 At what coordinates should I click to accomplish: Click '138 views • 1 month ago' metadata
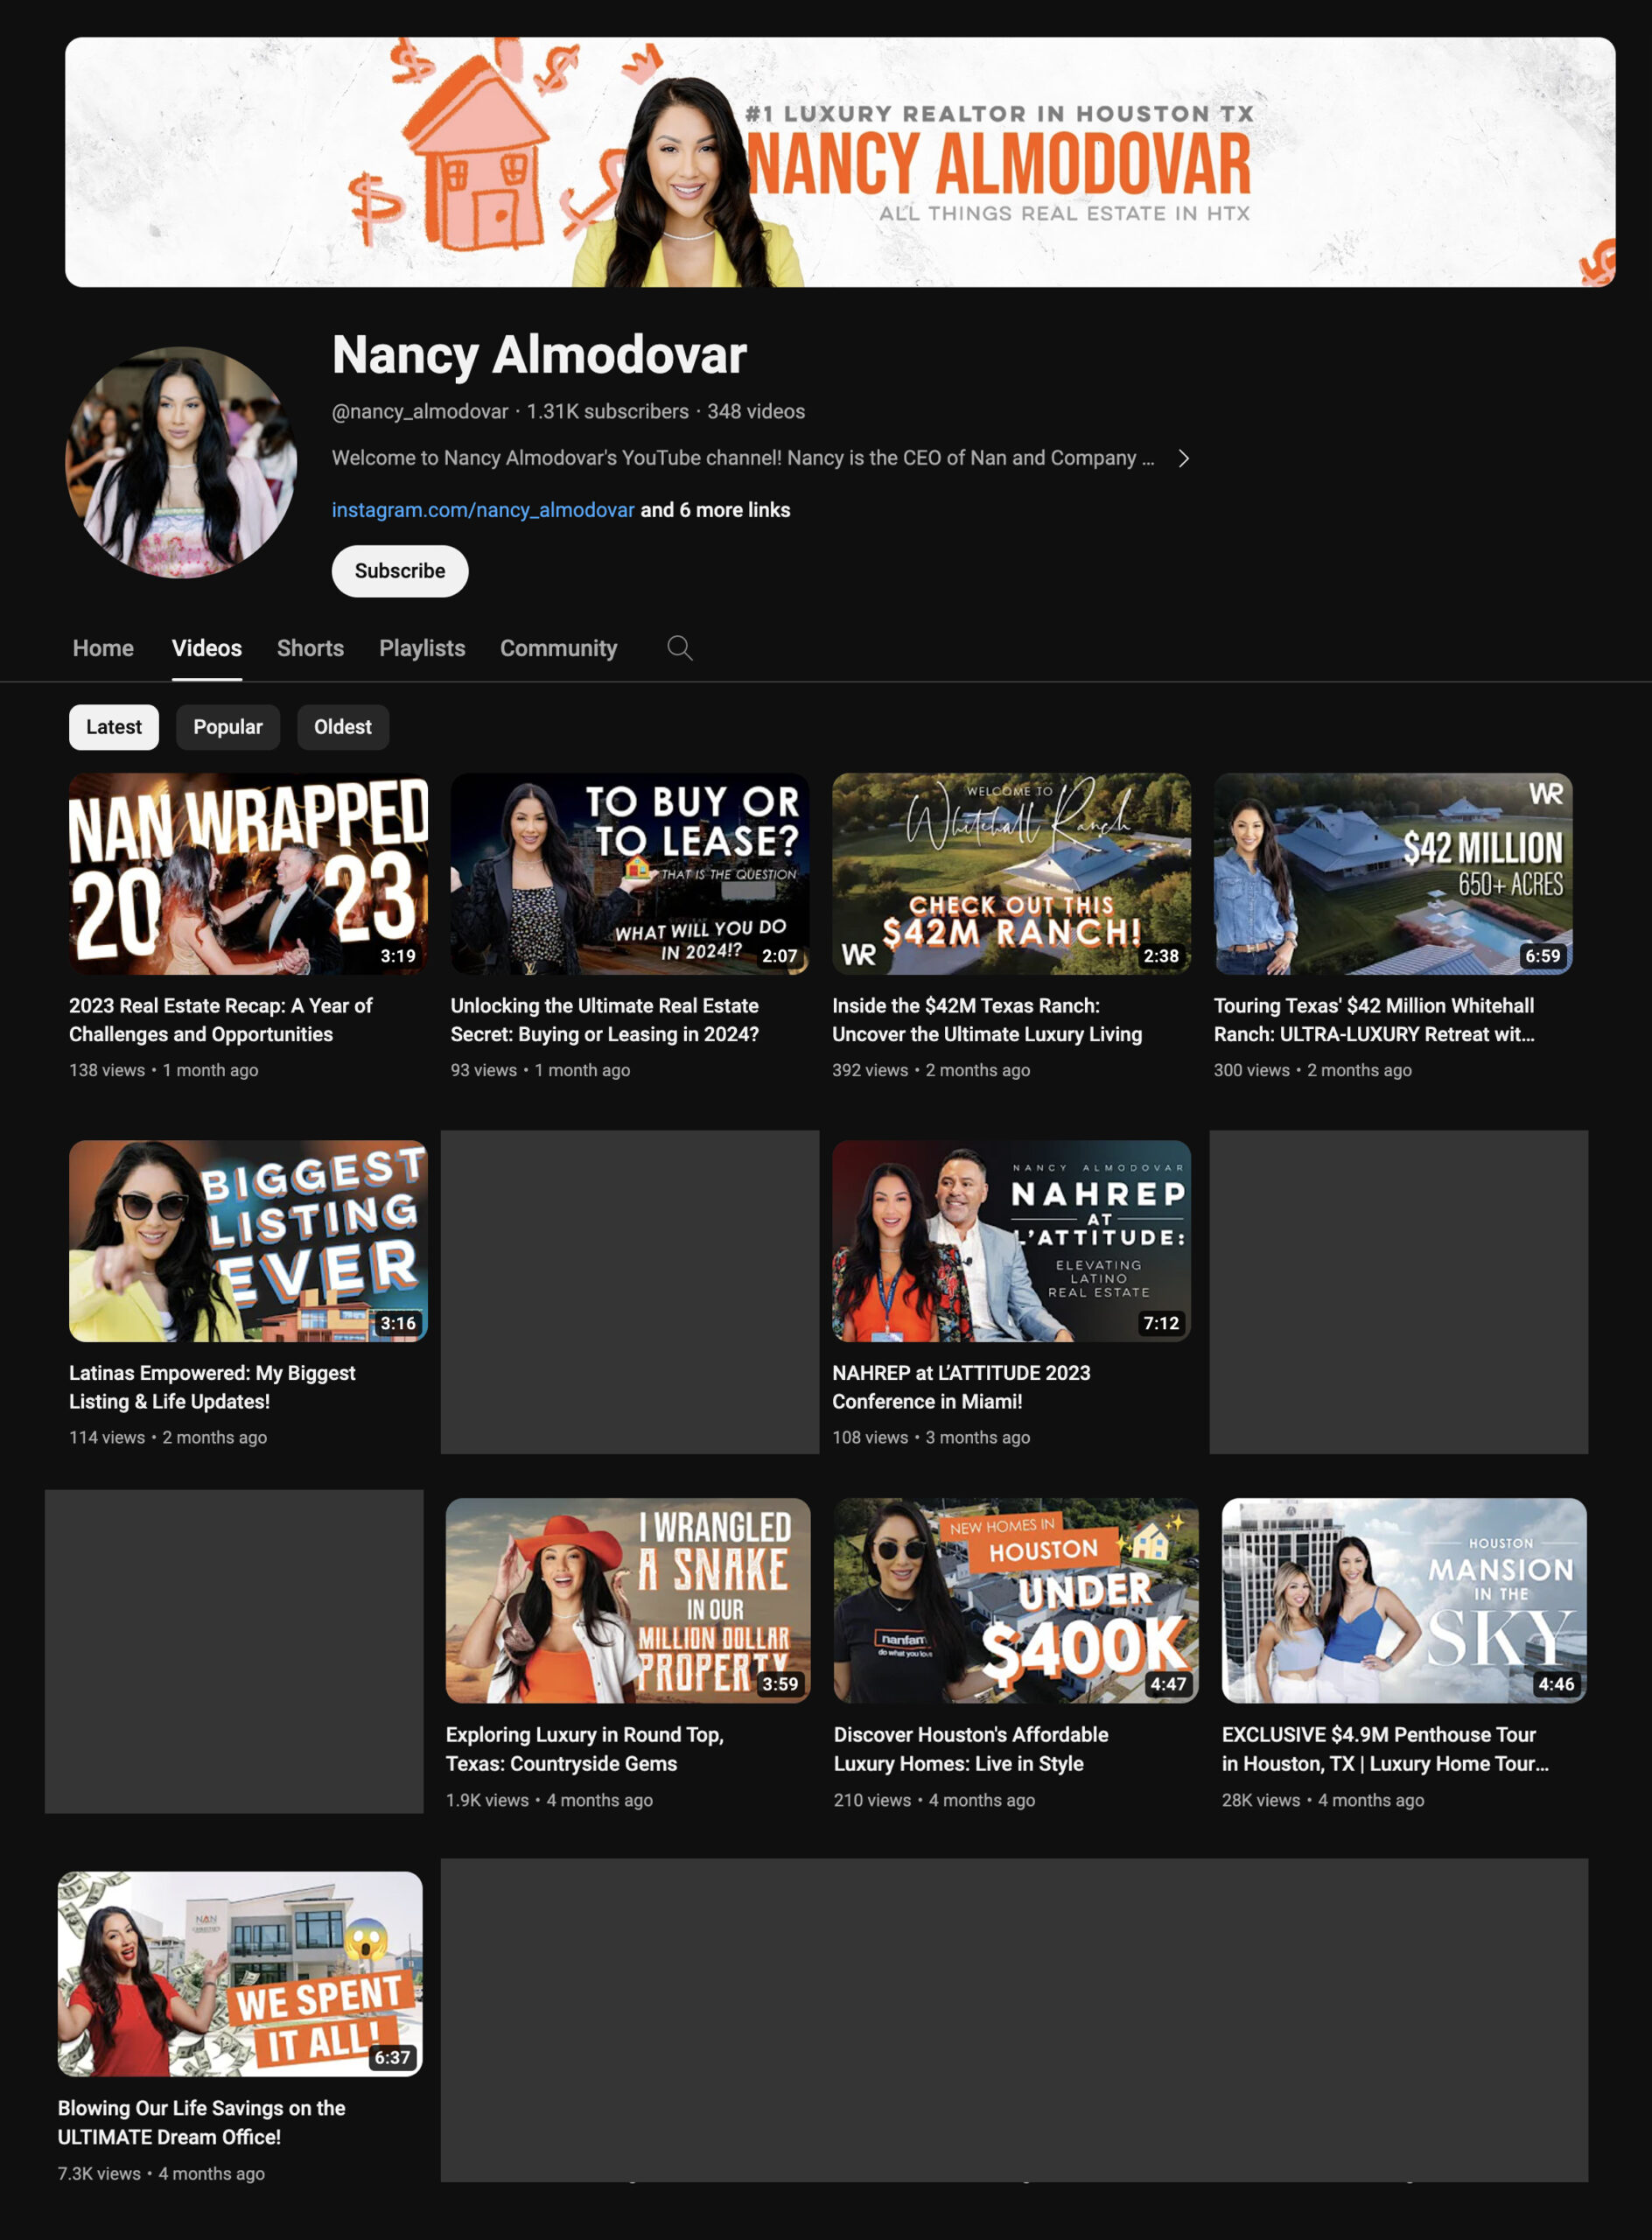click(x=164, y=1070)
